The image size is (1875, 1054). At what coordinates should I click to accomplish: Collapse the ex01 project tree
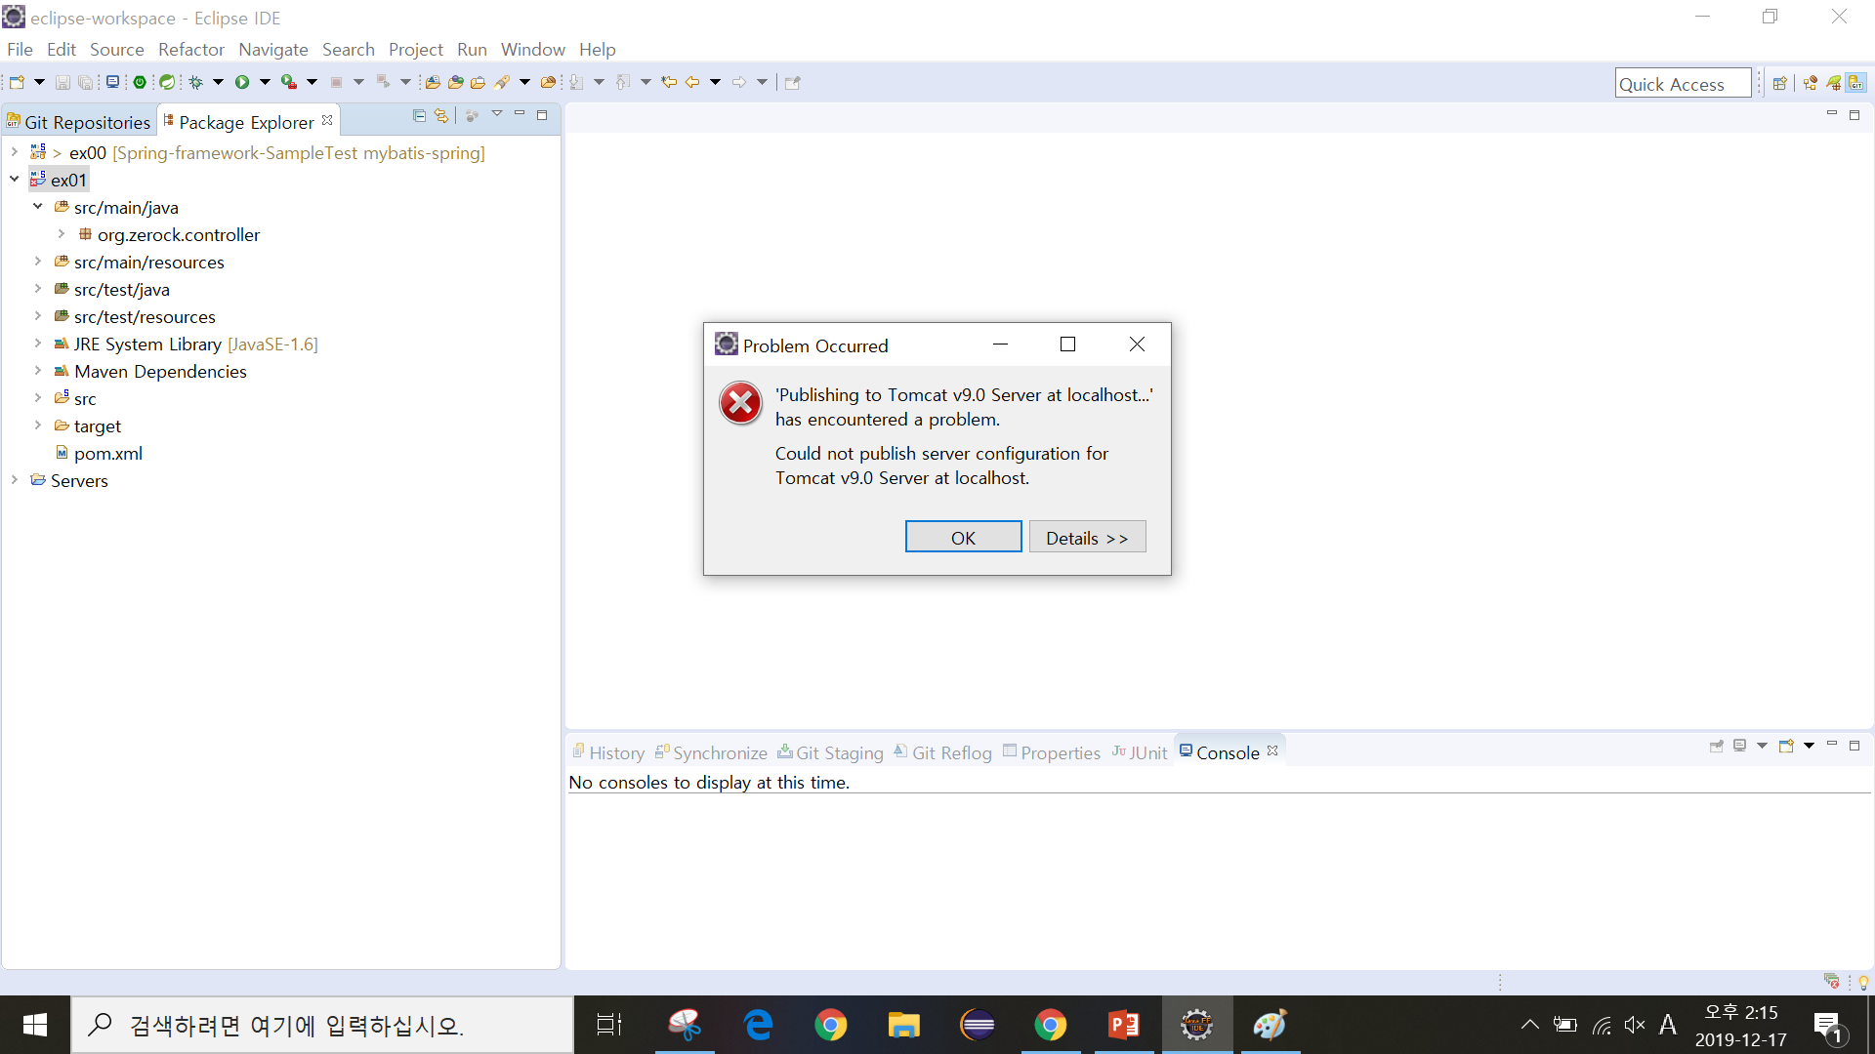(15, 180)
